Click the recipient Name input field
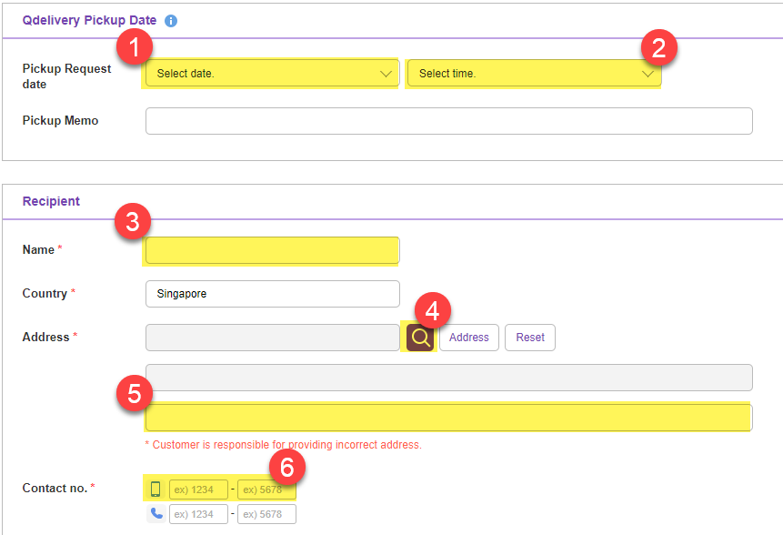Screen dimensions: 783x535 (x=273, y=250)
